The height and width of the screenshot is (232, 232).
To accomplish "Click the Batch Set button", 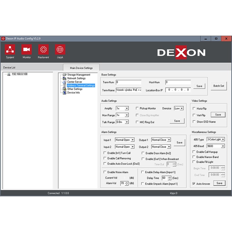I will click(x=219, y=86).
